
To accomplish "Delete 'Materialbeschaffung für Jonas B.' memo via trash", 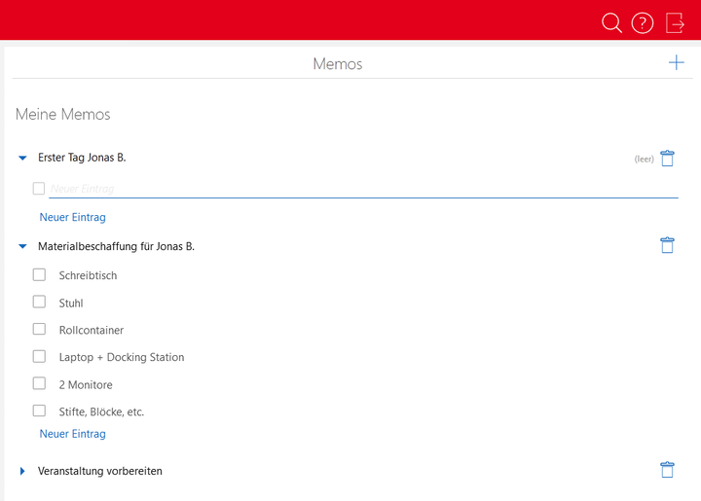I will click(667, 245).
